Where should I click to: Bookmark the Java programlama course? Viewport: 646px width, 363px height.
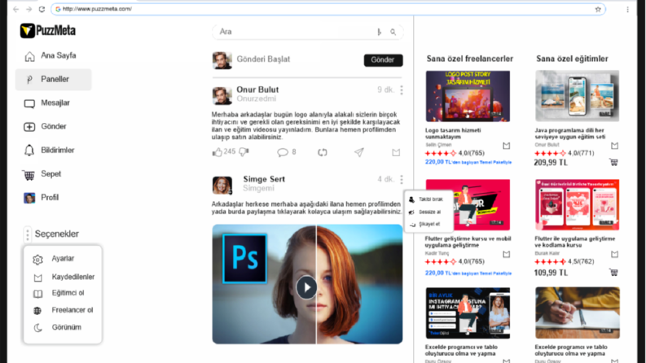[x=615, y=146]
